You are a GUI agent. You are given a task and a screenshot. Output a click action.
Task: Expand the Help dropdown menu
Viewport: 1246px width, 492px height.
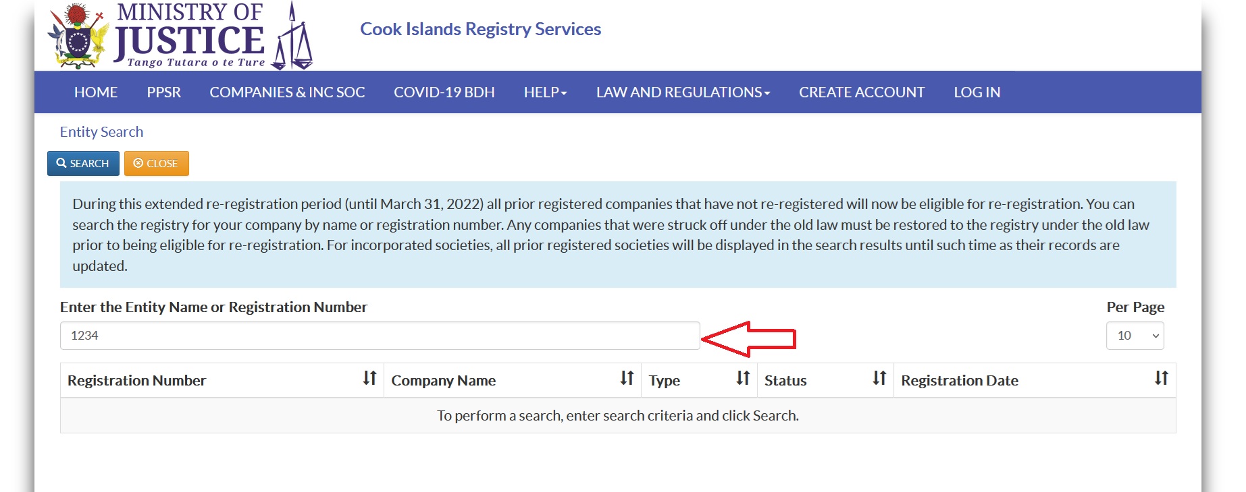545,92
